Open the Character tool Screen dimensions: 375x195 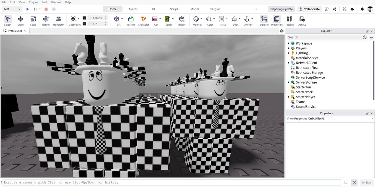[x=143, y=21]
